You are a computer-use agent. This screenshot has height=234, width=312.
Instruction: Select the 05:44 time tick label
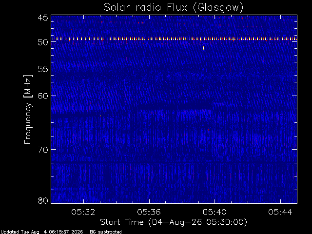click(x=280, y=212)
